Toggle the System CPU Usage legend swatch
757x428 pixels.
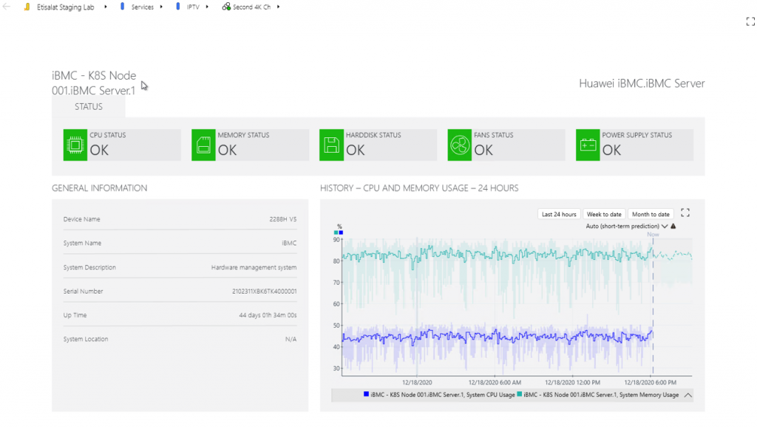[366, 394]
